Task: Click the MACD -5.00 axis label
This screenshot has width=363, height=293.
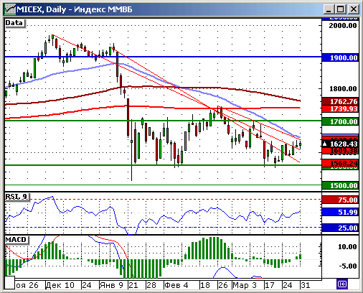Action: pyautogui.click(x=347, y=266)
